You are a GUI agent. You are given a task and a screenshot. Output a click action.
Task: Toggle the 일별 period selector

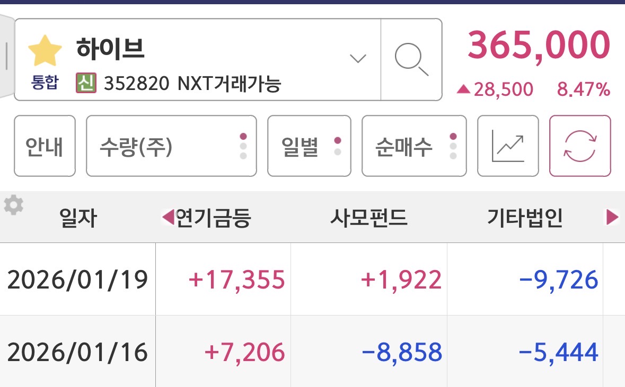click(309, 146)
